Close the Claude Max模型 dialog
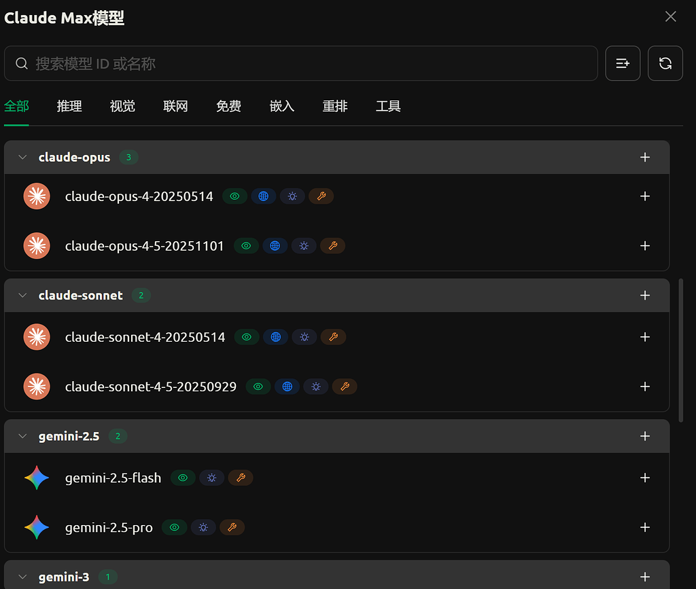This screenshot has height=589, width=696. click(671, 17)
